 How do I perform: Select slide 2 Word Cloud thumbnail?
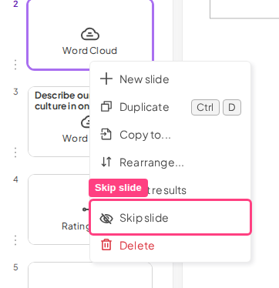90,35
